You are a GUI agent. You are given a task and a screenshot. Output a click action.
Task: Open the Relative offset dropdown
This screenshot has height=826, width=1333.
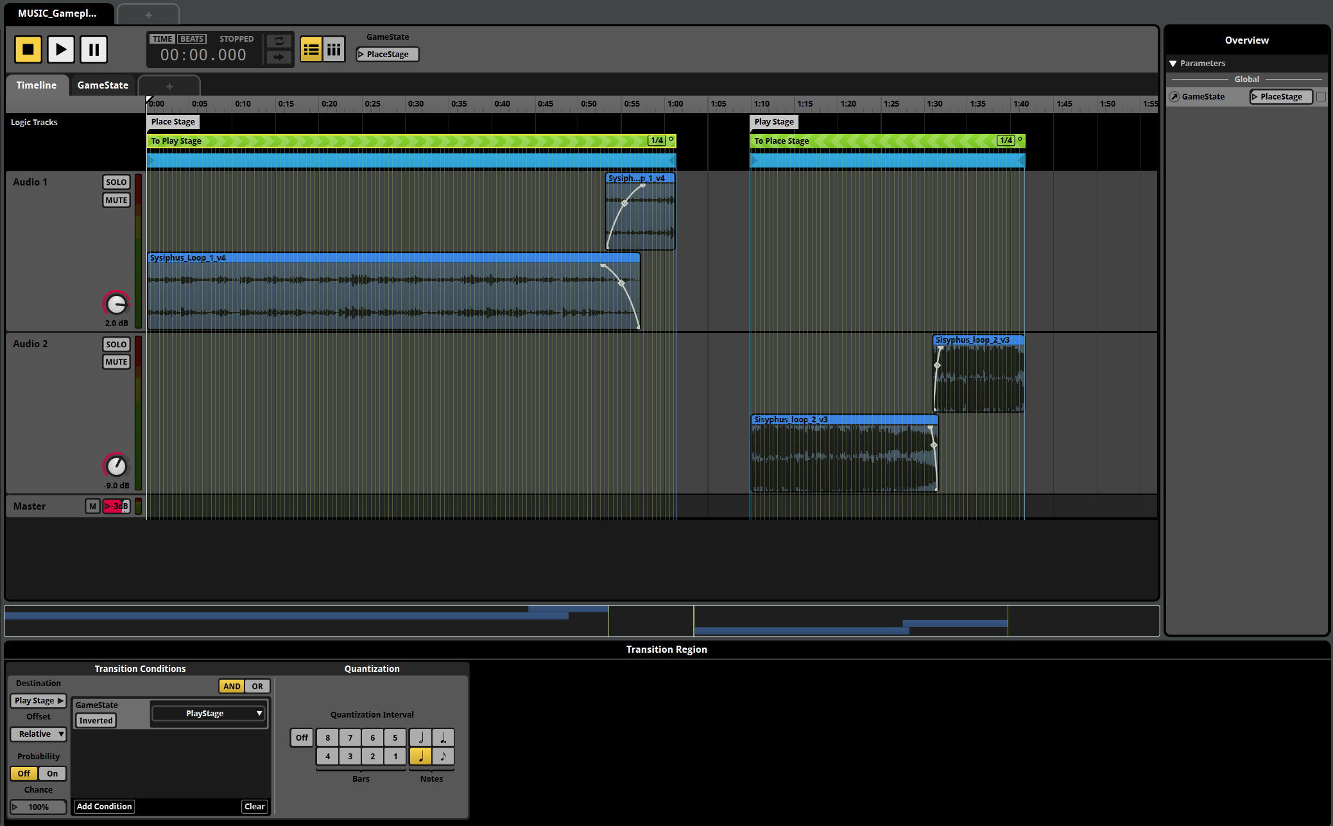pos(39,734)
